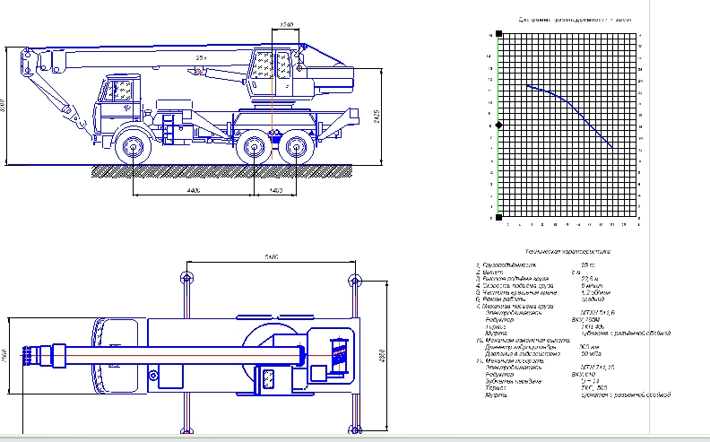Viewport: 710px width, 442px height.
Task: Select the crane operator cabin in side view
Action: click(x=272, y=72)
